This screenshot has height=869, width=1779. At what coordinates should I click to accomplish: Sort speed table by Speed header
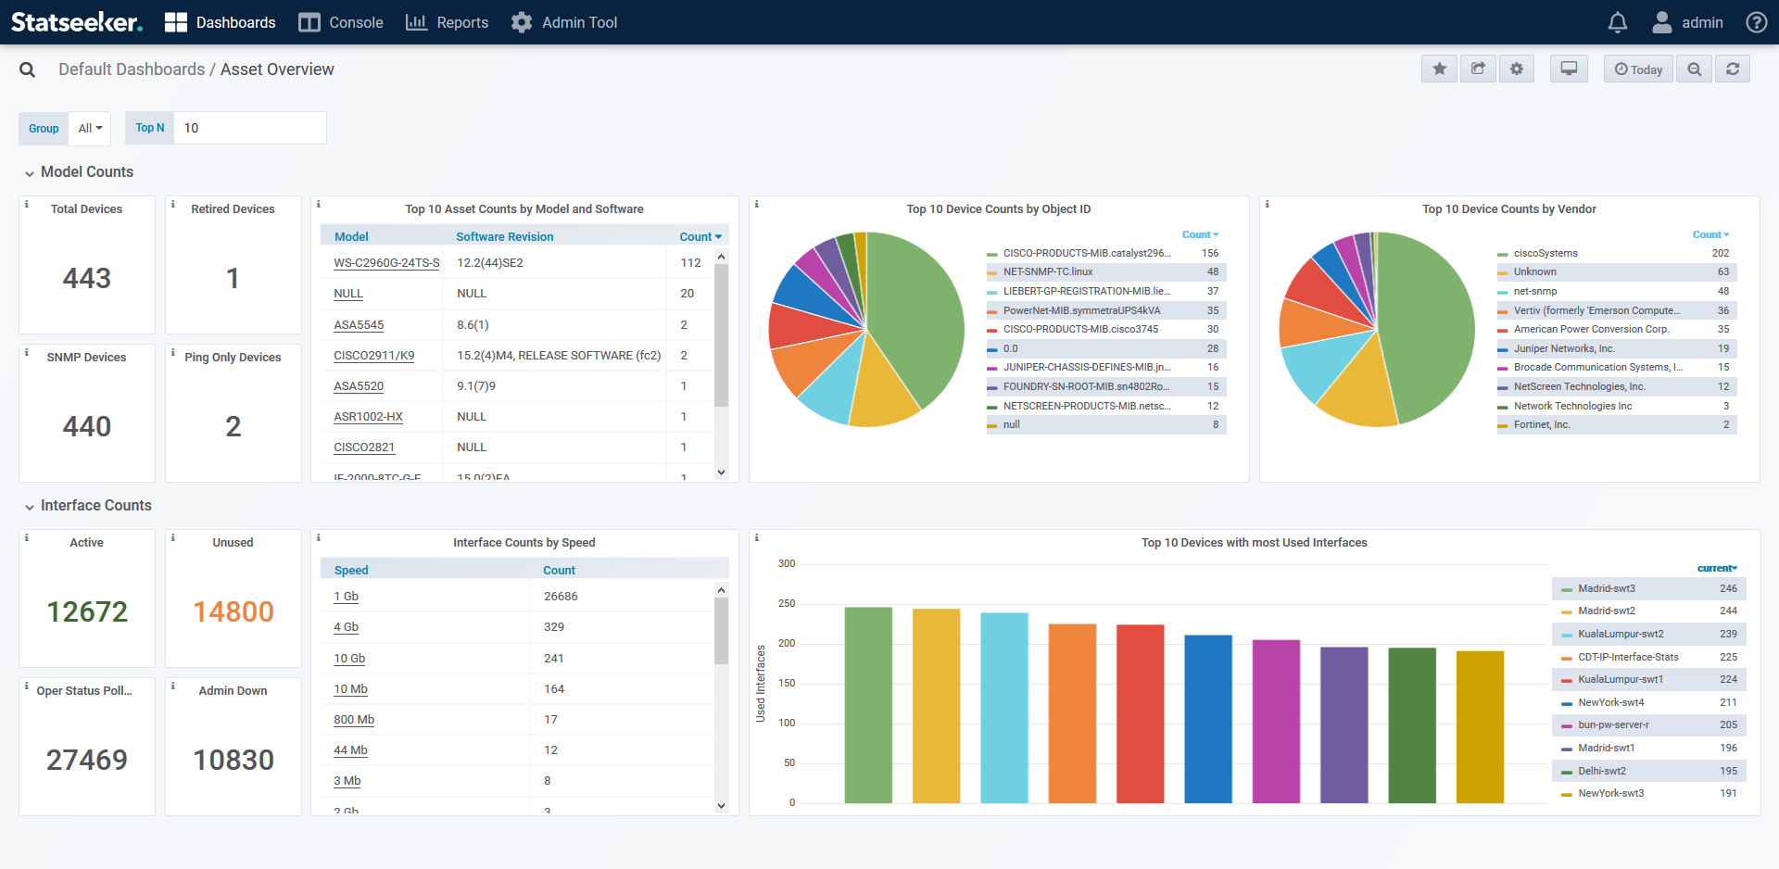pyautogui.click(x=351, y=571)
